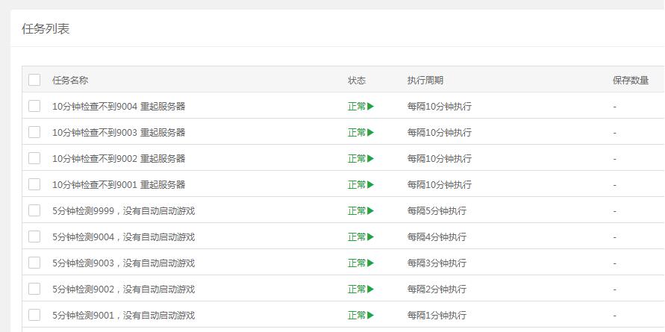Click the 执行周期 column header
Screen dimensions: 665x332
[425, 81]
